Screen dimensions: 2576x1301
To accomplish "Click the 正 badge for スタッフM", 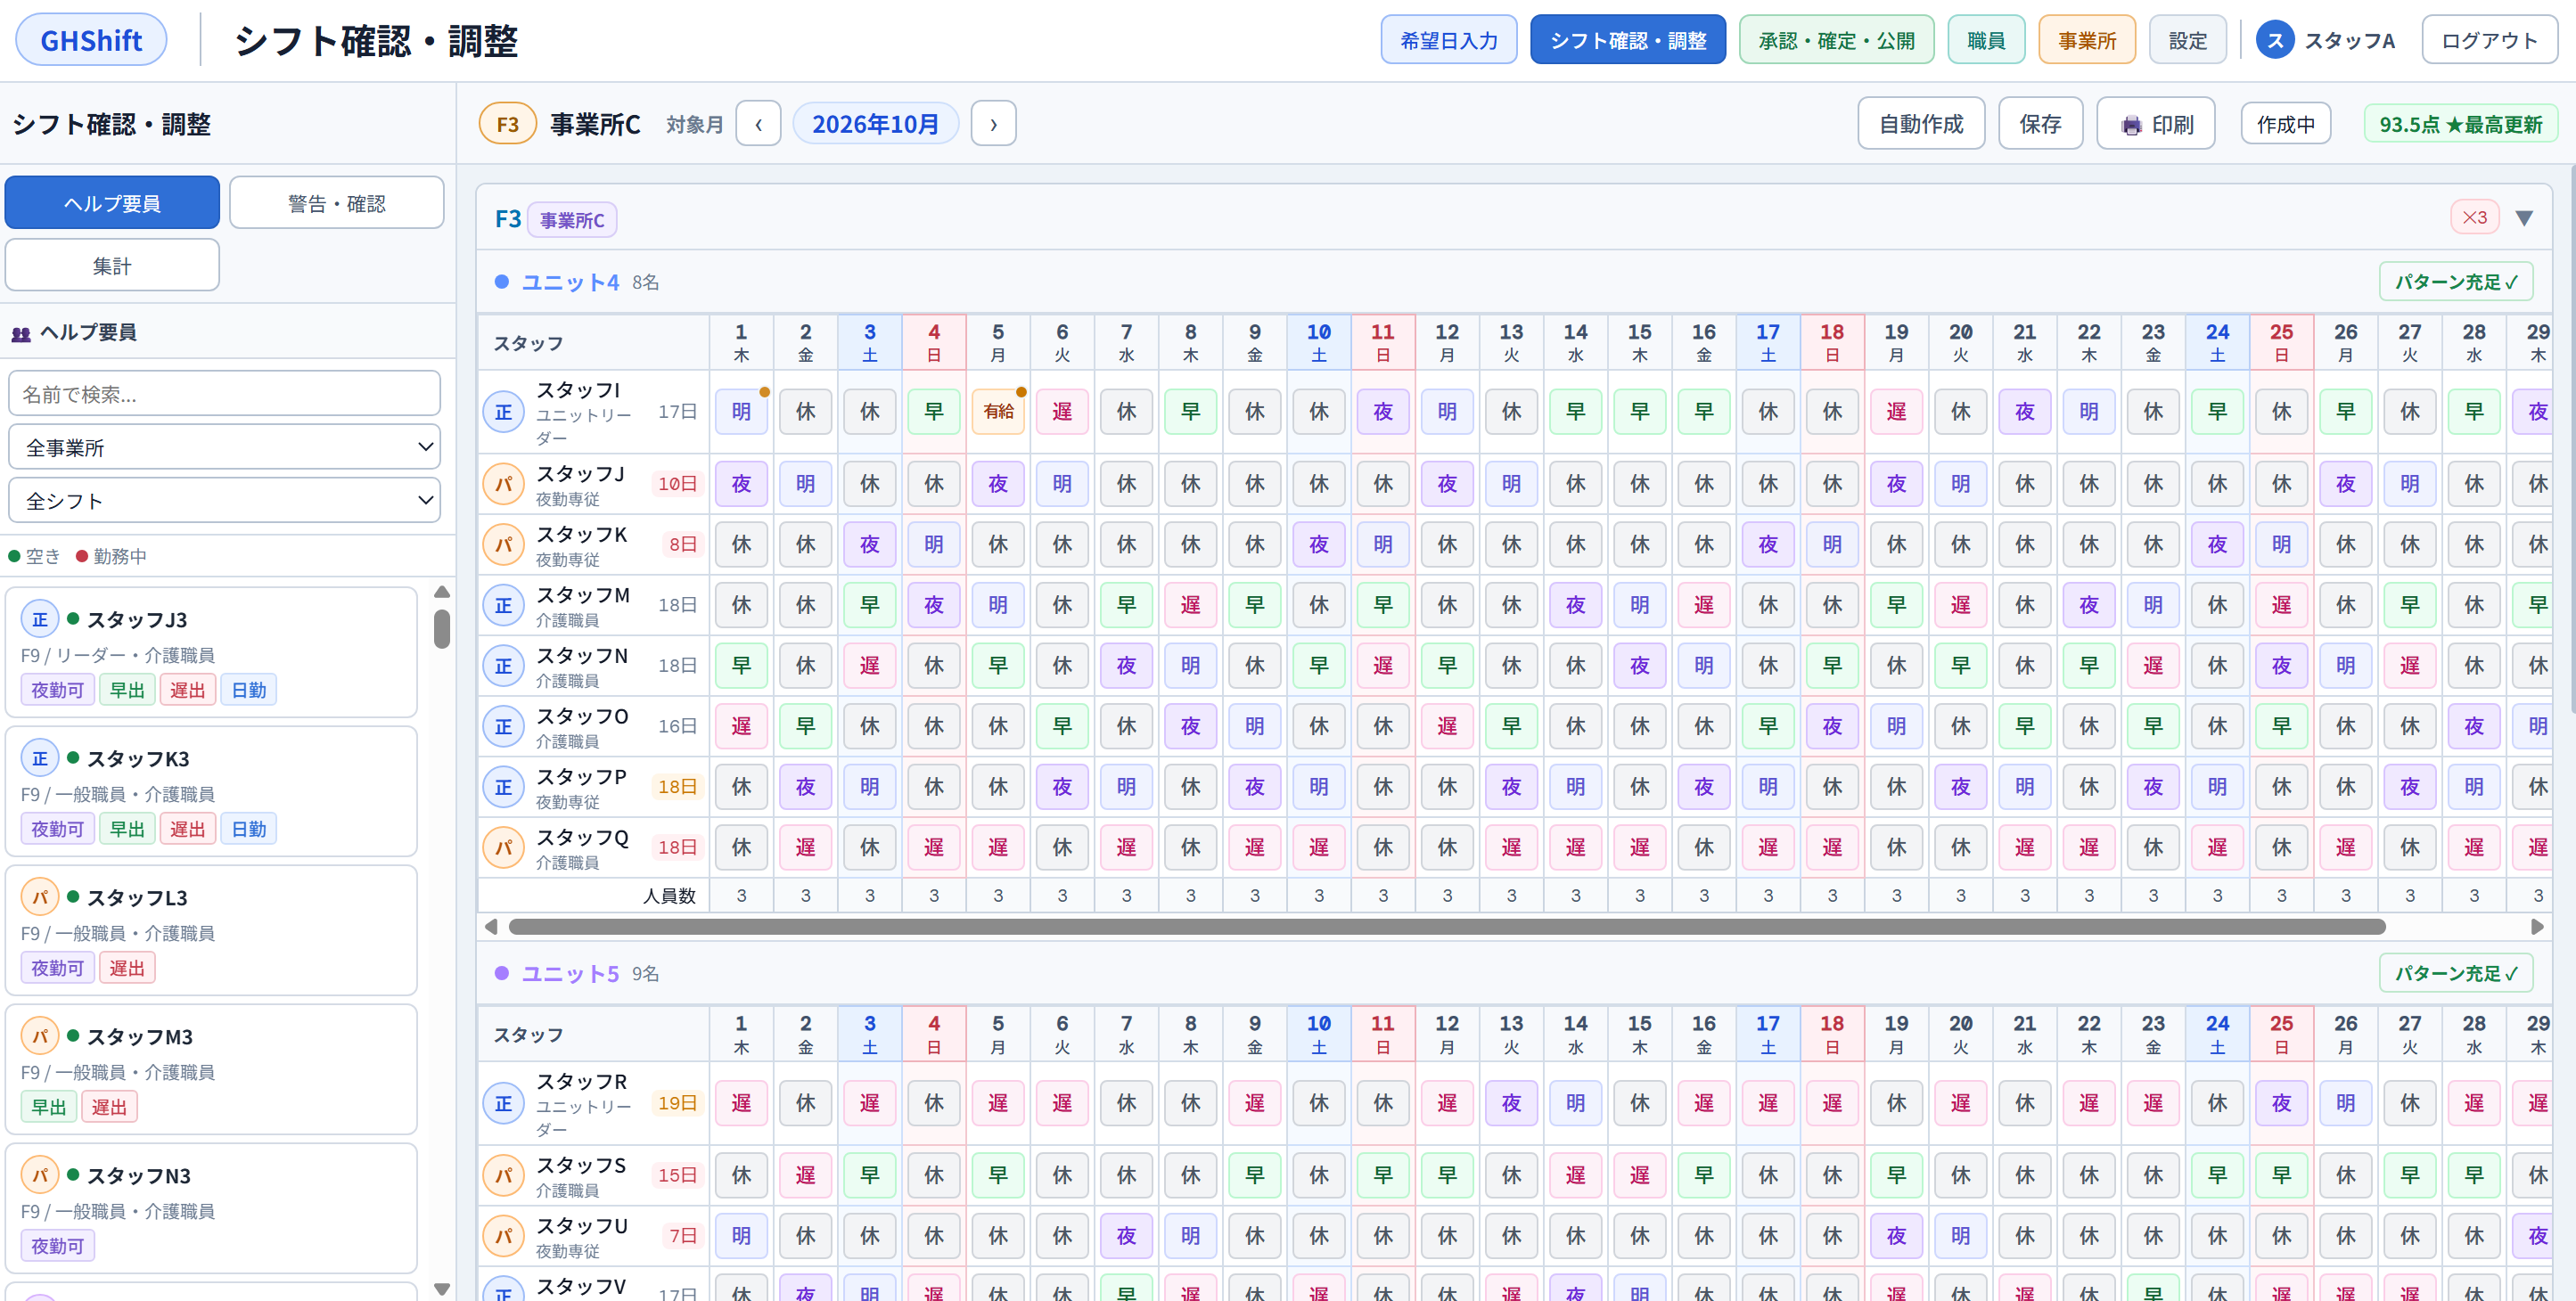I will pos(504,605).
